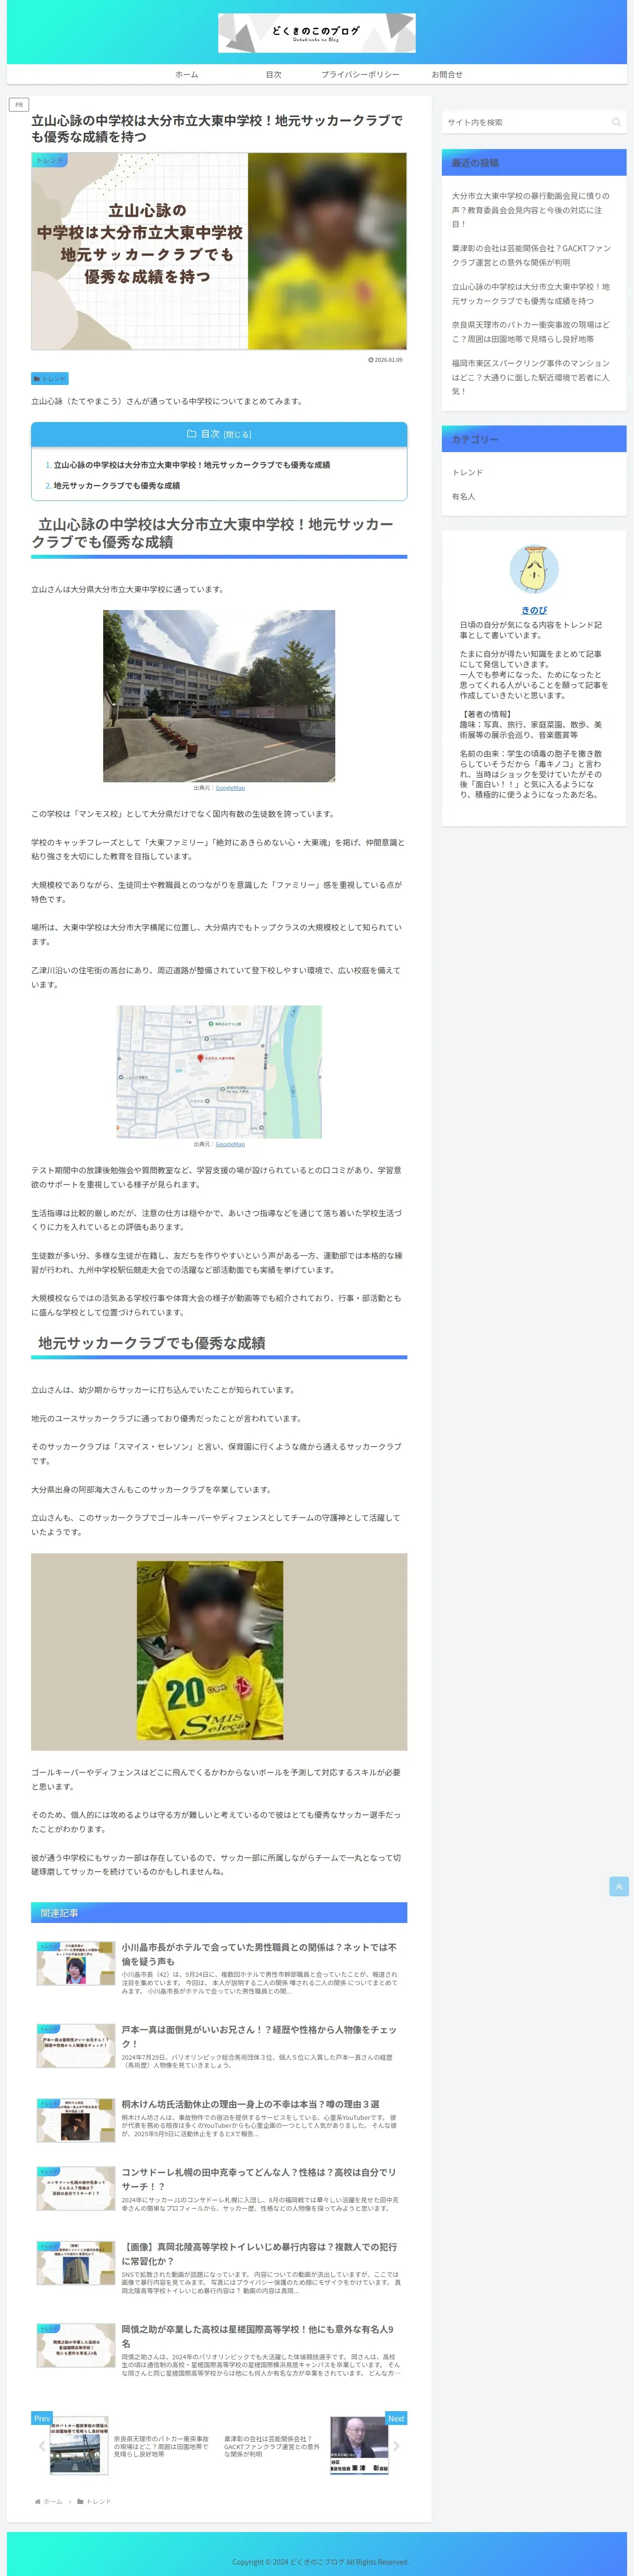Jump to TOC item 1 about 大東中学校
Image resolution: width=634 pixels, height=2576 pixels.
191,465
